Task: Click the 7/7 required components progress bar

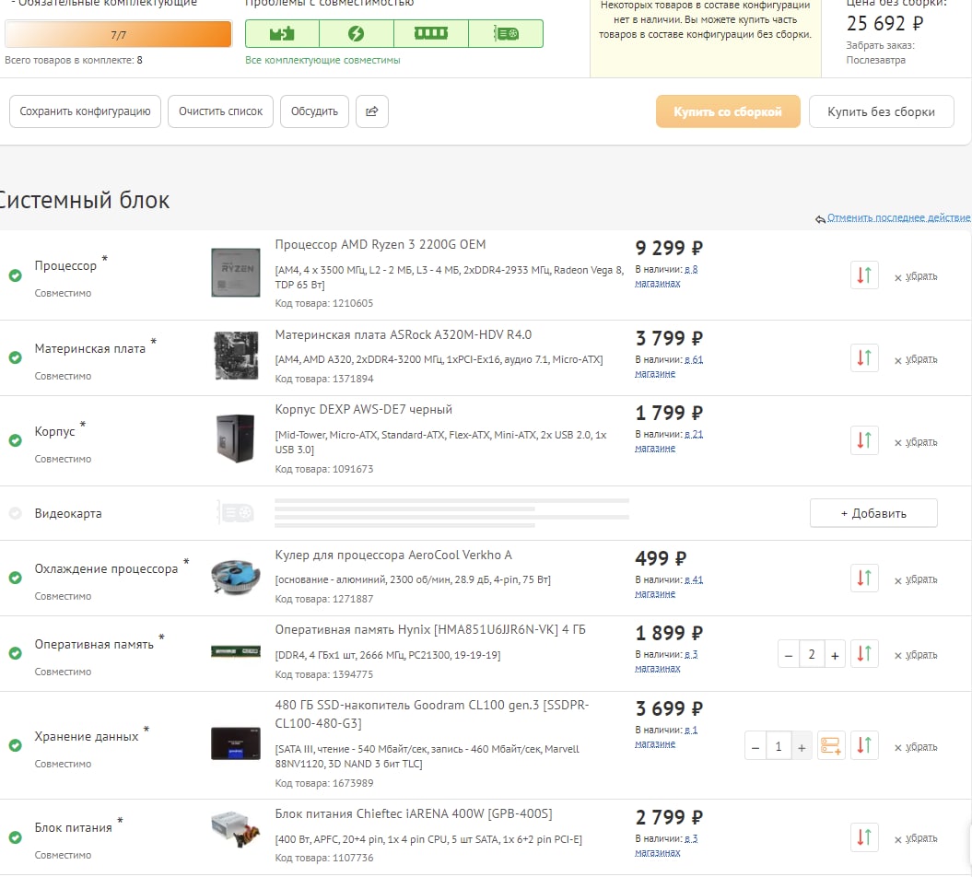Action: [x=119, y=34]
